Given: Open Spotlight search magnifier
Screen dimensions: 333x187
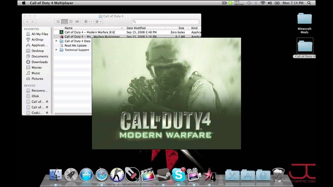Looking at the screenshot, I should (309, 3).
